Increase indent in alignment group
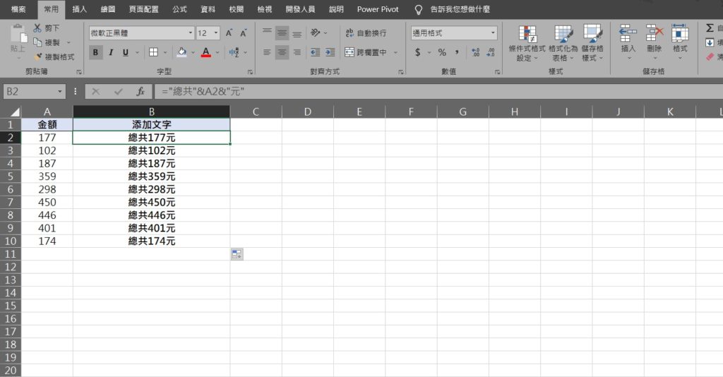 330,52
